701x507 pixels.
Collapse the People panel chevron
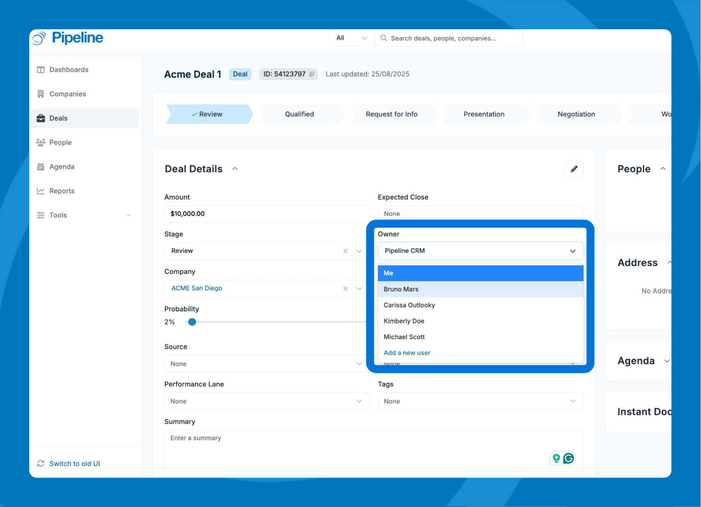[663, 169]
